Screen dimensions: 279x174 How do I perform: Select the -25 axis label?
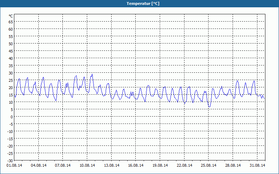tap(10, 153)
